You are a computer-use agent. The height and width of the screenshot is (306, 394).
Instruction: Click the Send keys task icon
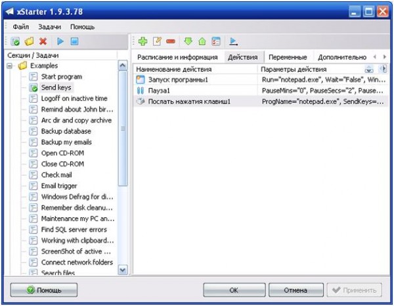click(x=33, y=88)
